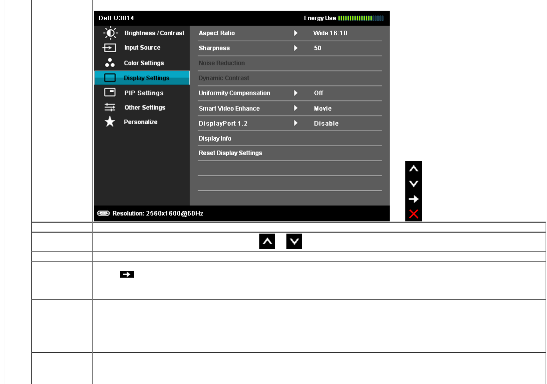Select Uniformity Compensation option
547x384 pixels.
click(234, 93)
